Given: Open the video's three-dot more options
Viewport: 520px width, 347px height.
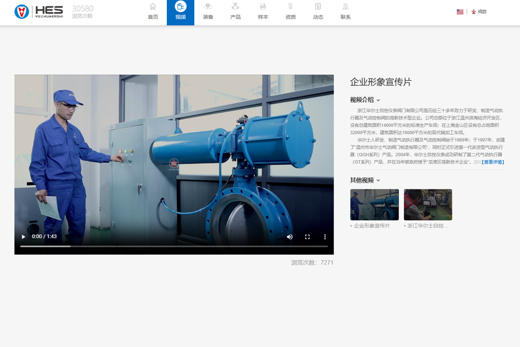Looking at the screenshot, I should (x=325, y=237).
